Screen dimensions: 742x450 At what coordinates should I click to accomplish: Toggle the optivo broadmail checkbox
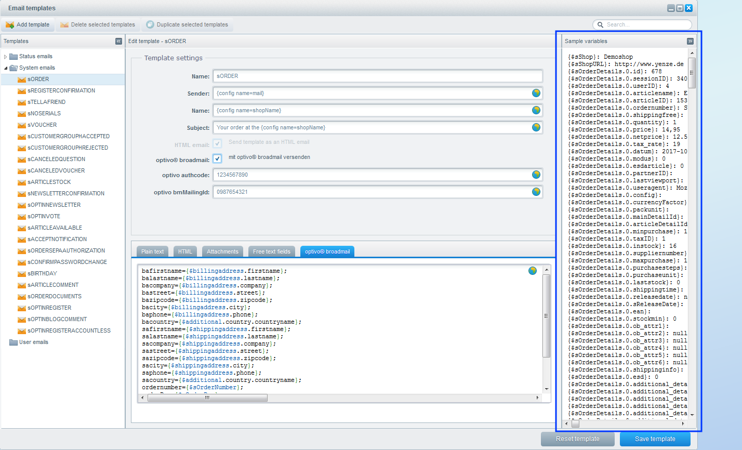[x=217, y=158]
